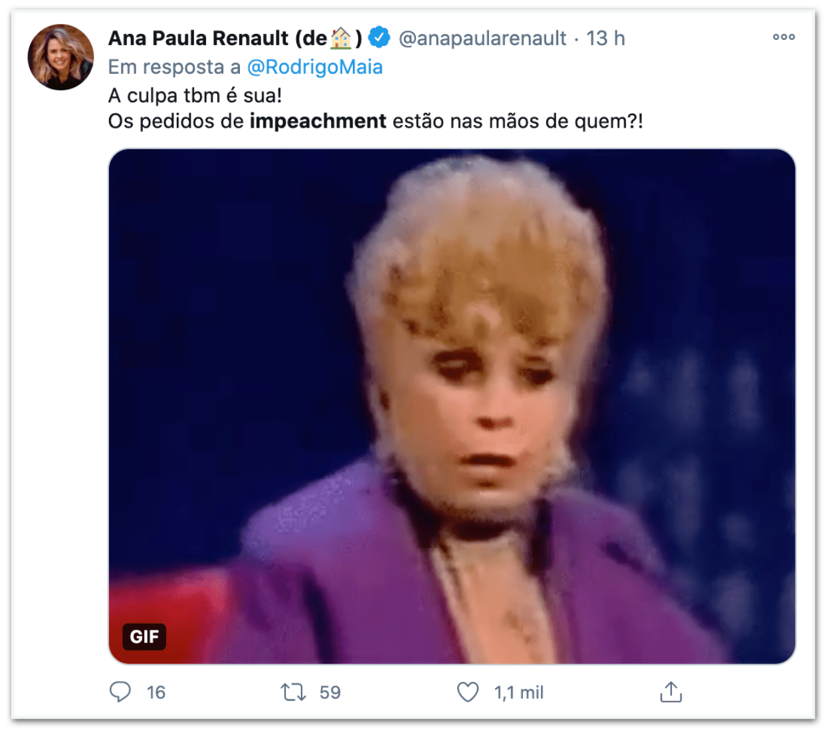The image size is (832, 738).
Task: Click the Ana Paula Renault display name
Action: 198,39
